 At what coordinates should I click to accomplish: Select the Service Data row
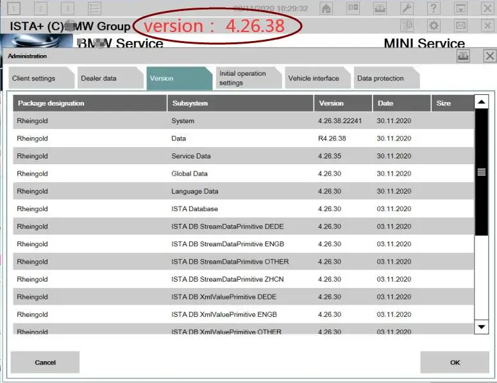[243, 156]
